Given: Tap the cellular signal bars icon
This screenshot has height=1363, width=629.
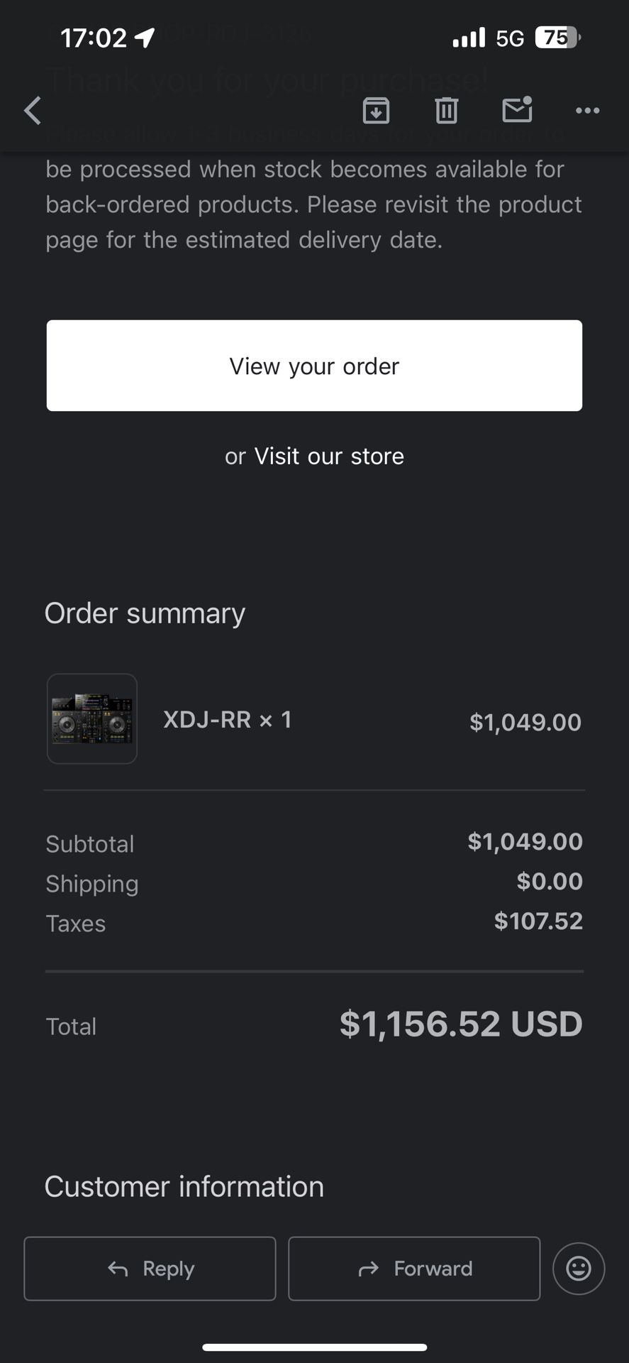Looking at the screenshot, I should pos(469,37).
